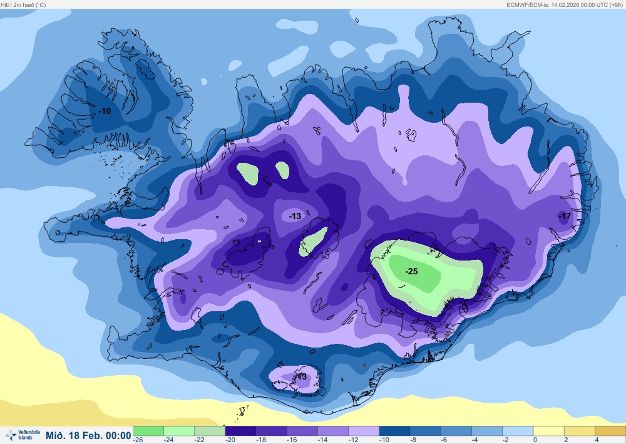This screenshot has width=626, height=444.
Task: Click the Veðurstofa Íslands logo
Action: coord(23,435)
